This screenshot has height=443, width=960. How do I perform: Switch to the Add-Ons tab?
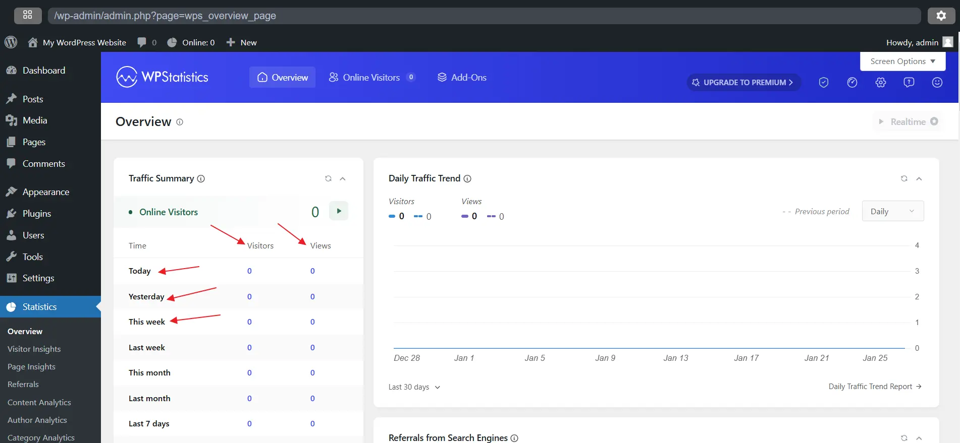462,77
